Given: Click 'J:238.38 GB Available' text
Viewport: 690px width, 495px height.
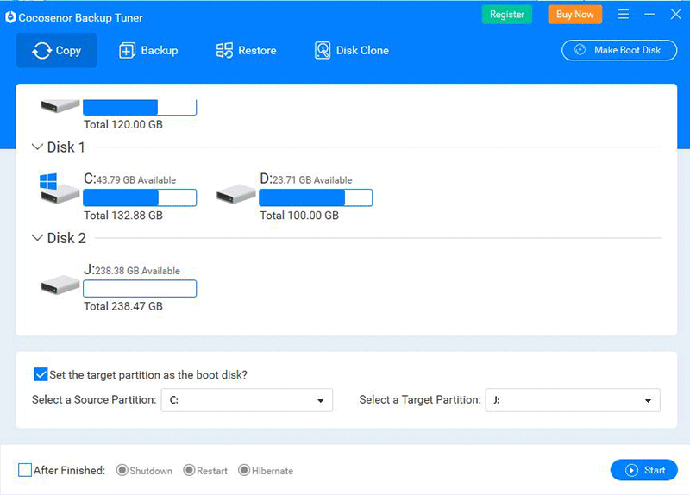Looking at the screenshot, I should click(x=132, y=270).
